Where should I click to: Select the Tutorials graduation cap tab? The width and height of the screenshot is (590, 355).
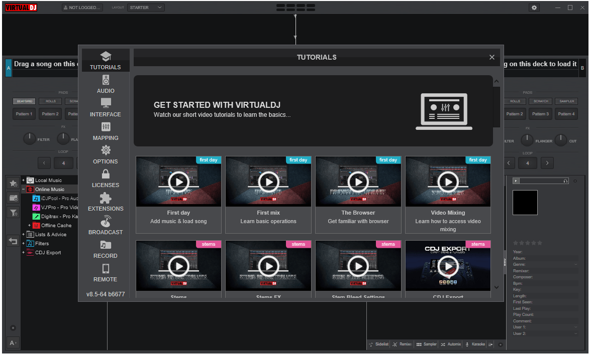[x=106, y=60]
